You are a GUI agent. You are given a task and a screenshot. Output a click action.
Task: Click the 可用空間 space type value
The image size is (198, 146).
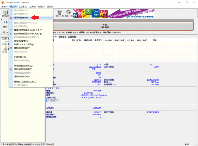click(97, 108)
